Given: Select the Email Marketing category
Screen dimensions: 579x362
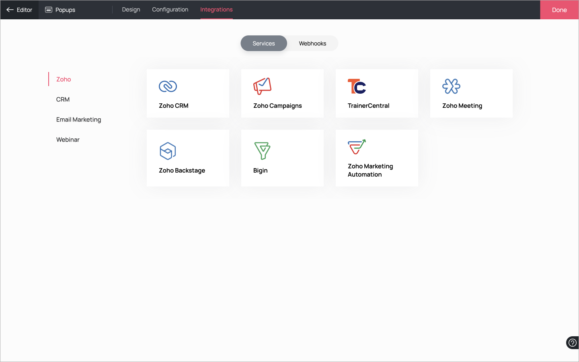Looking at the screenshot, I should pyautogui.click(x=78, y=119).
